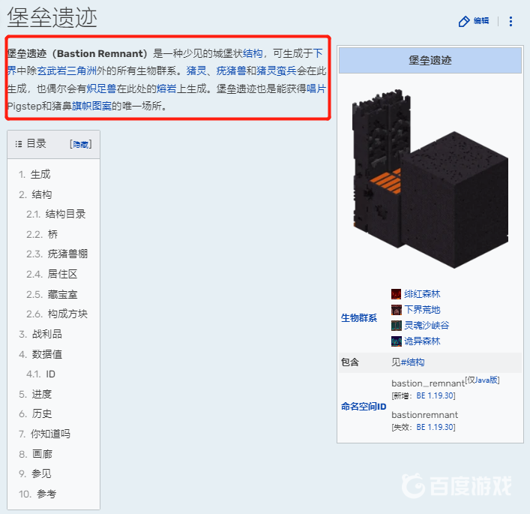Follow the 玄武岩三角洲 link

pyautogui.click(x=67, y=71)
